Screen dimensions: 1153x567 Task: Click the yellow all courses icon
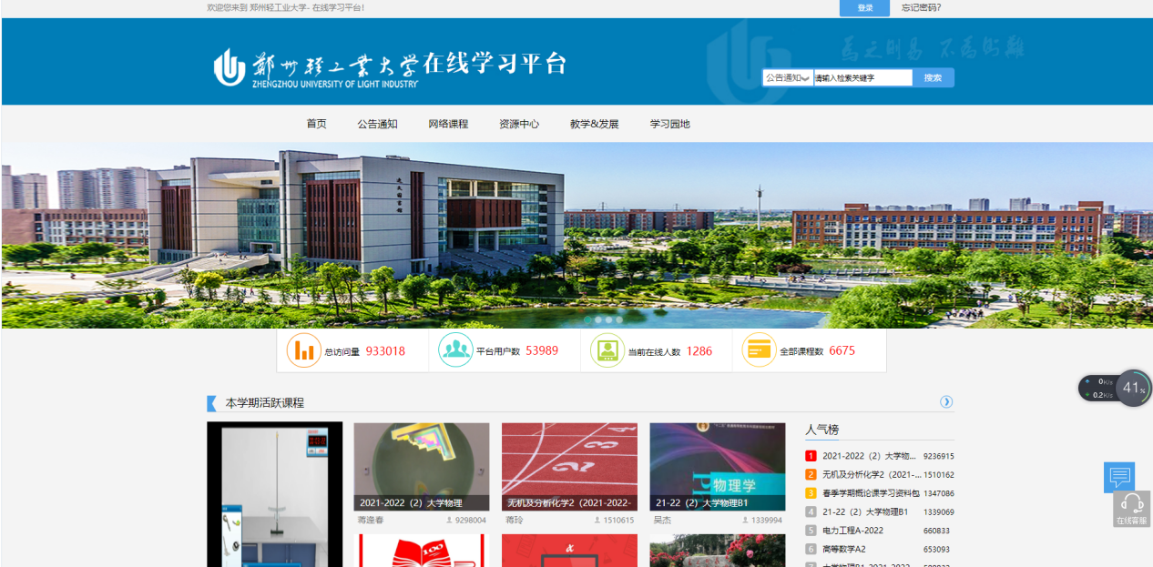click(759, 350)
